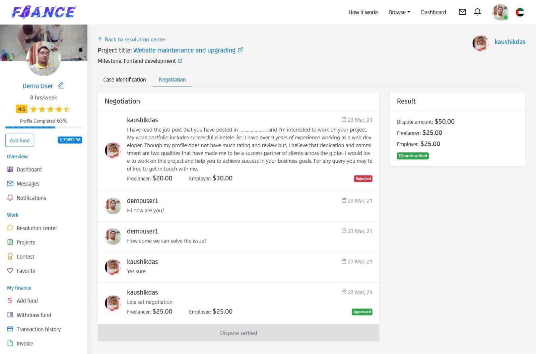
Task: Go to Dashboard in top navigation
Action: tap(433, 12)
